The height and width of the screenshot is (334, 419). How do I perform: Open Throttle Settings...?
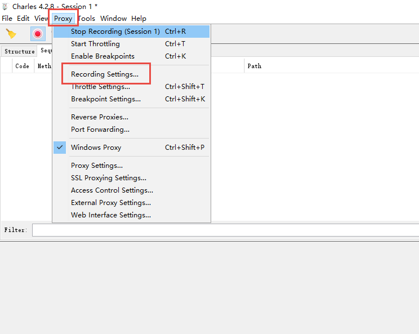[131, 87]
